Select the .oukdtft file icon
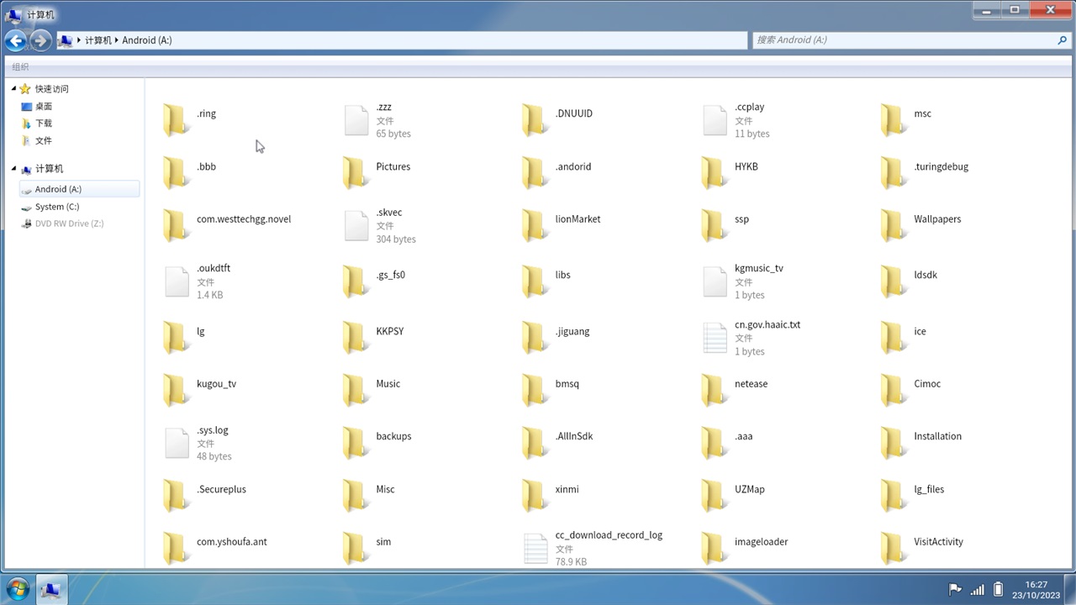1076x605 pixels. coord(177,281)
